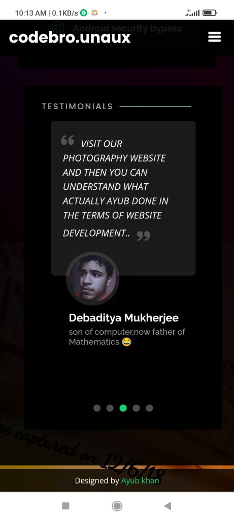Tap Debaditya Mukherjee's profile photo
234x520 pixels.
pos(92,278)
